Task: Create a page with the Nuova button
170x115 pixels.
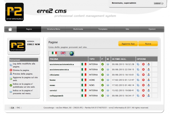Action: pos(148,44)
